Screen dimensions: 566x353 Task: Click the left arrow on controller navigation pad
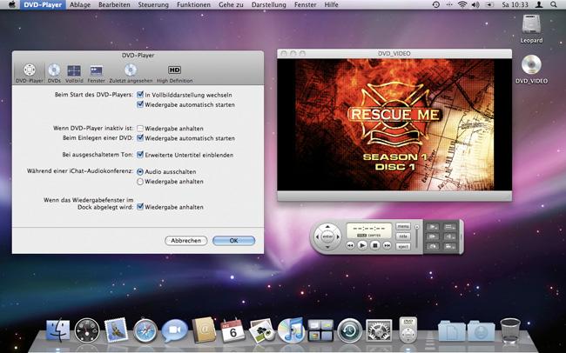[x=317, y=236]
